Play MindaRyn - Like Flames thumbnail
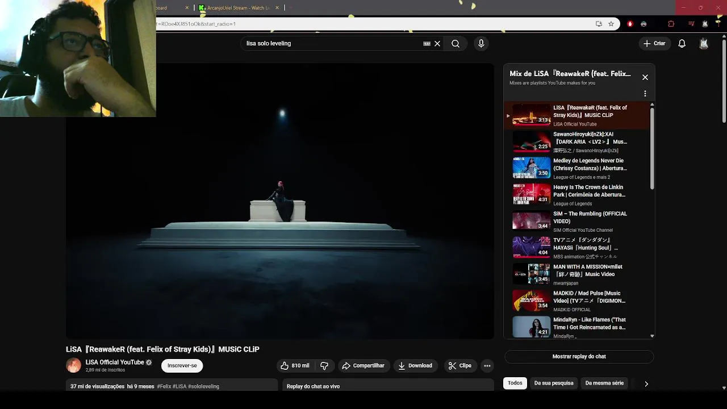 click(531, 327)
